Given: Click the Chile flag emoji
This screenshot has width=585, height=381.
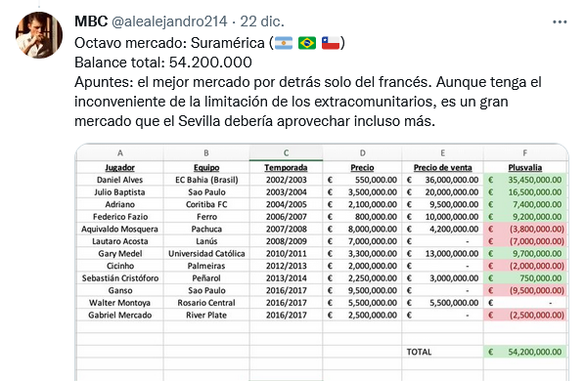Looking at the screenshot, I should coord(331,43).
